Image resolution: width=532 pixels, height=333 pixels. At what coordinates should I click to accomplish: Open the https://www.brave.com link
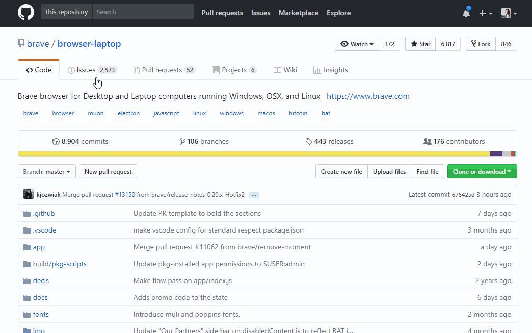click(x=368, y=96)
